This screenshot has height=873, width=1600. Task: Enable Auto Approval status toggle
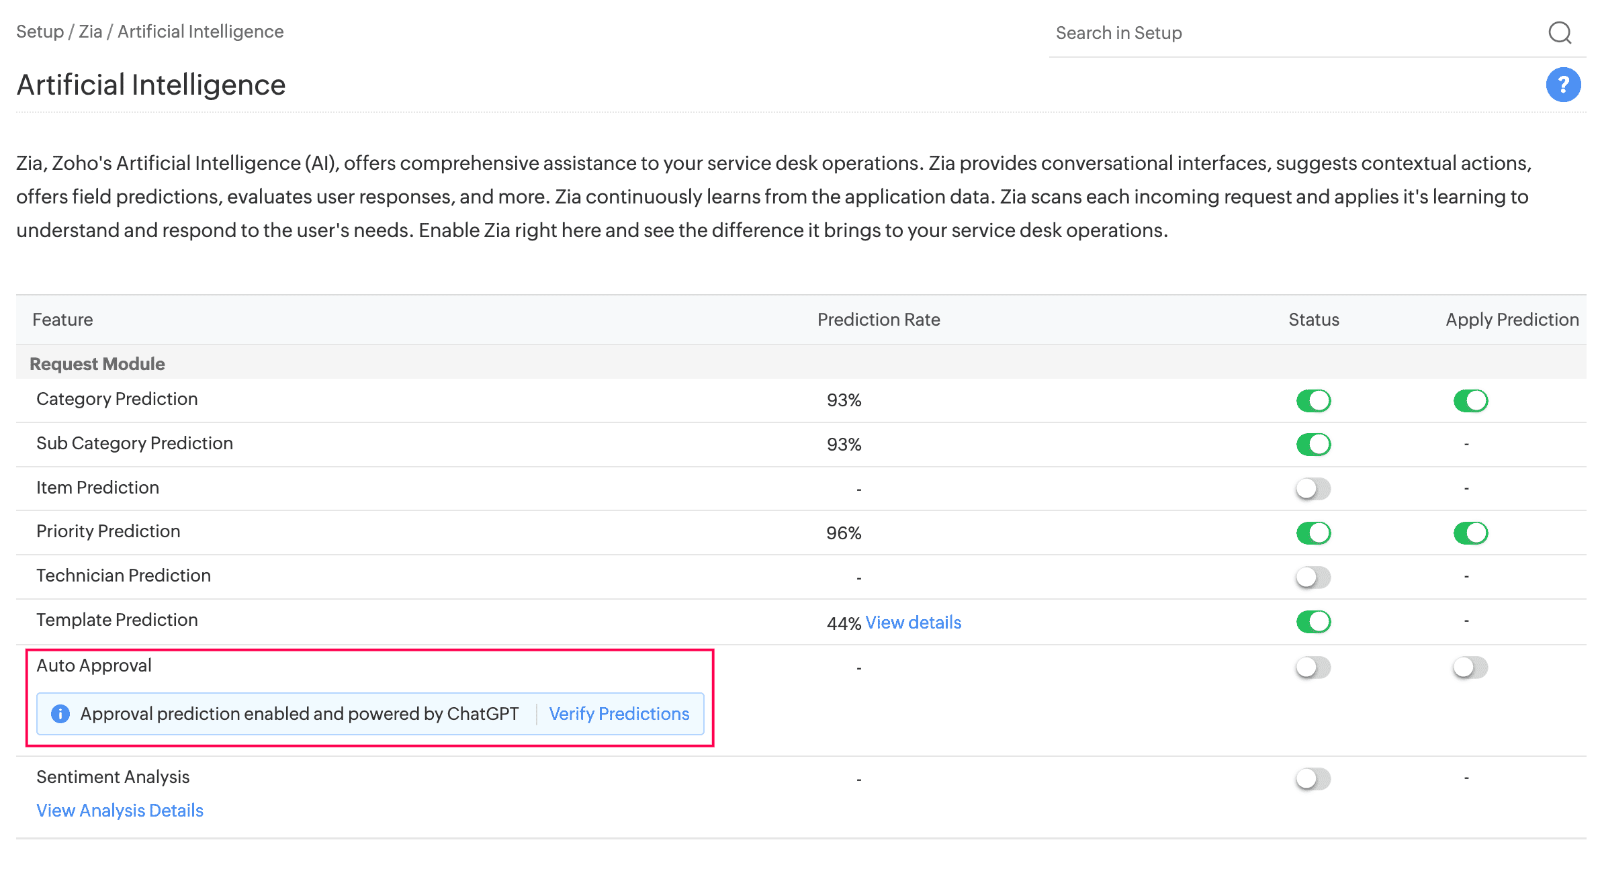[1313, 667]
